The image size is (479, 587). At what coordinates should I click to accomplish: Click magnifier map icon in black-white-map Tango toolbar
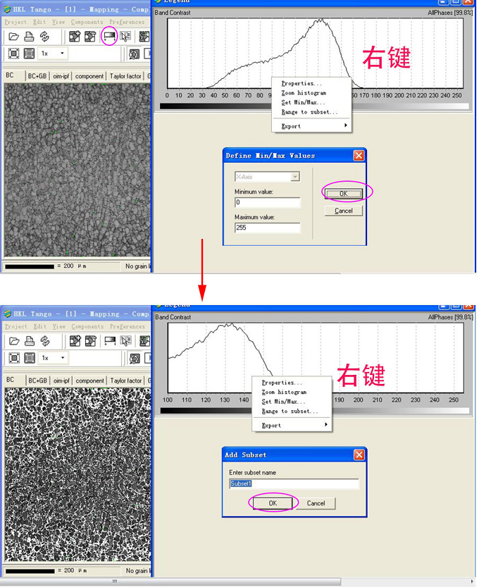(x=135, y=358)
